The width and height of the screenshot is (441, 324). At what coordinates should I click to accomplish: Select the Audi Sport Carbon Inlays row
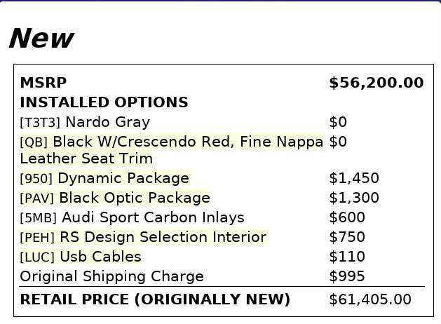(153, 217)
